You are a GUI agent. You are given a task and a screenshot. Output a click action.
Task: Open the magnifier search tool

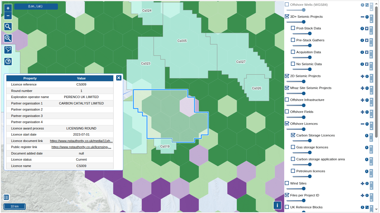tap(8, 27)
